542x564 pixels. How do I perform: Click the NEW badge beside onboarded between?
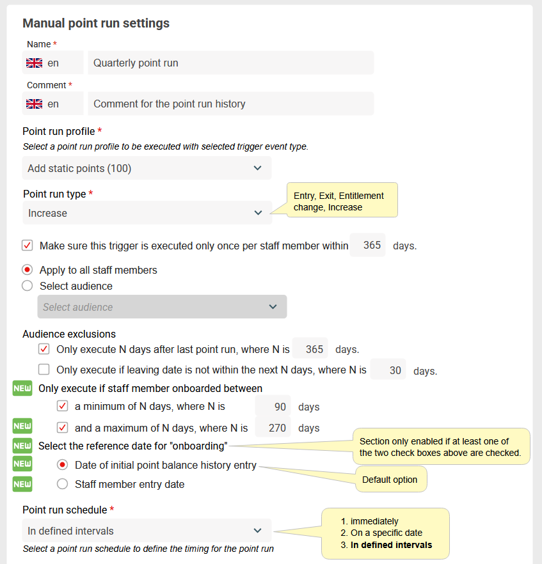coord(22,388)
